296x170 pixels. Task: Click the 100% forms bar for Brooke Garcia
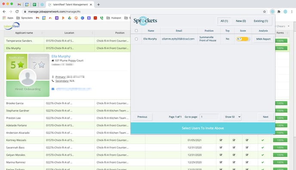click(281, 103)
